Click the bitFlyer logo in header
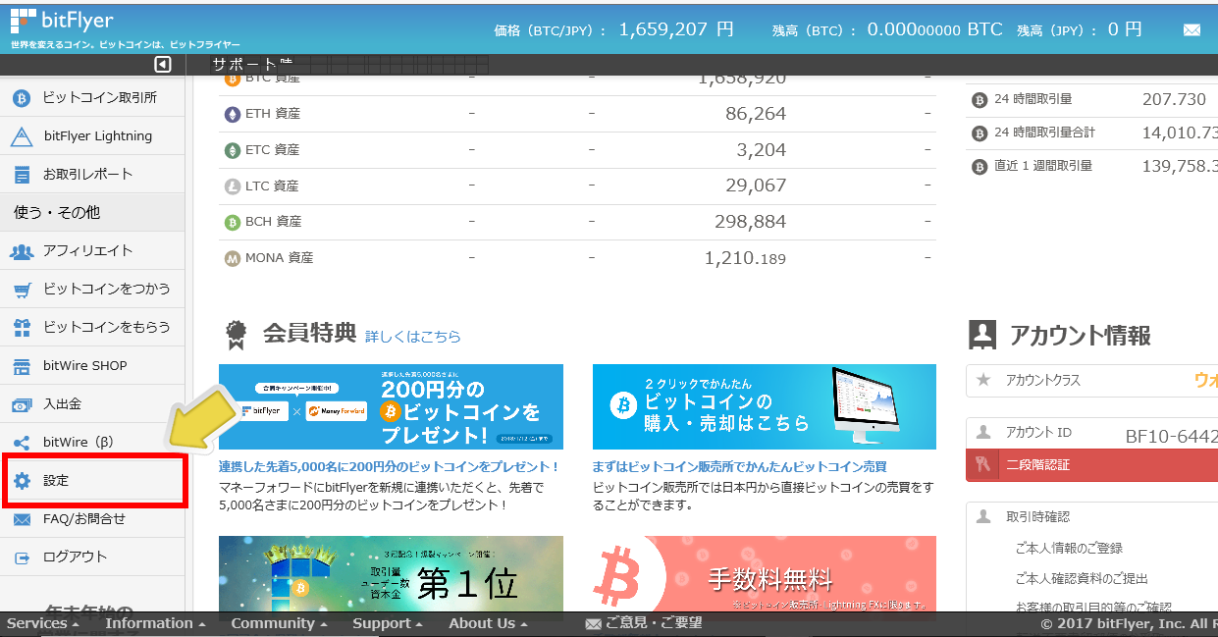 (61, 21)
